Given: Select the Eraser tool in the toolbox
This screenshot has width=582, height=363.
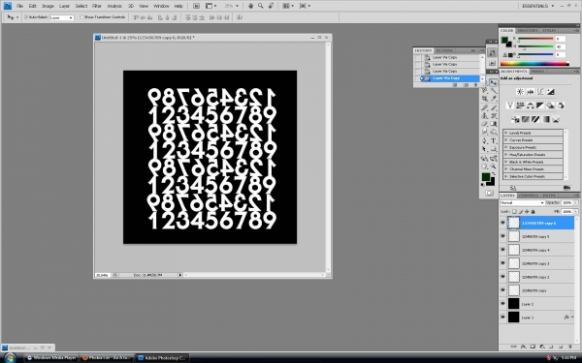Looking at the screenshot, I should point(485,124).
